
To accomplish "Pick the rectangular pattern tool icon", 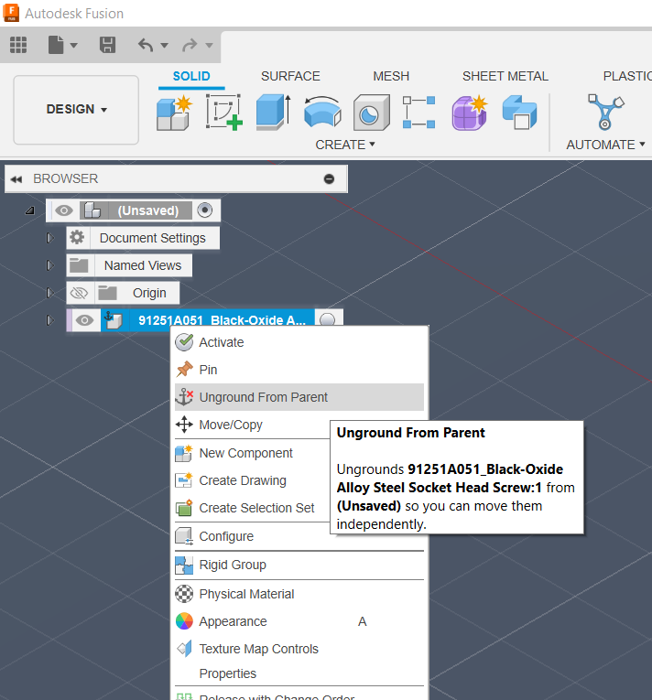I will [x=418, y=112].
